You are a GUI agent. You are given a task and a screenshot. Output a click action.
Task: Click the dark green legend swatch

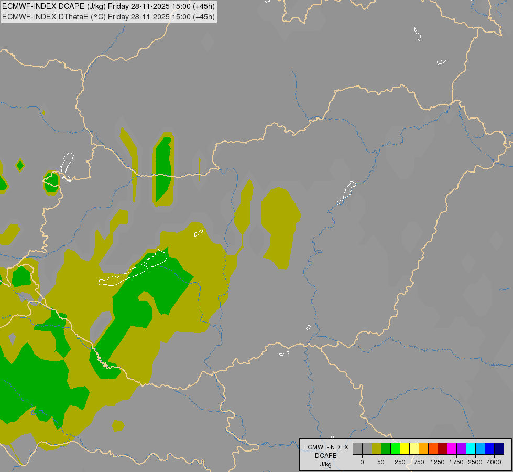coord(386,448)
